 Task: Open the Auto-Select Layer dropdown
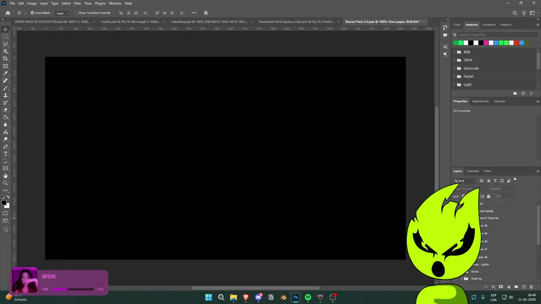click(62, 13)
